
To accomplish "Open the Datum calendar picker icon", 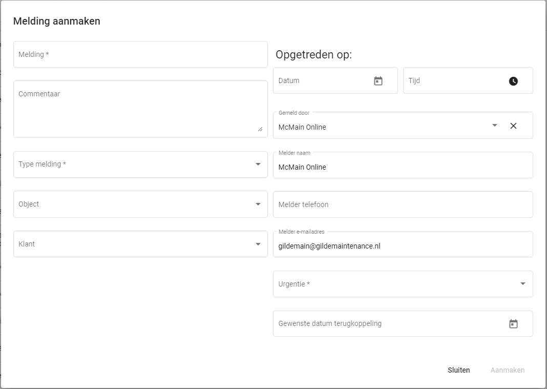I will pos(378,81).
